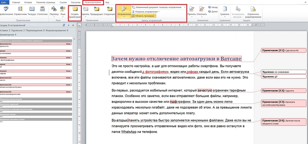The width and height of the screenshot is (308, 144).
Task: Switch to the Разметка страницы tab
Action: click(x=46, y=2)
